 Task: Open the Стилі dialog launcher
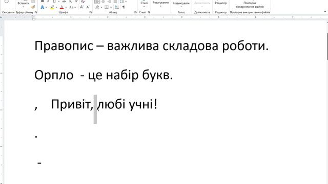tap(149, 12)
